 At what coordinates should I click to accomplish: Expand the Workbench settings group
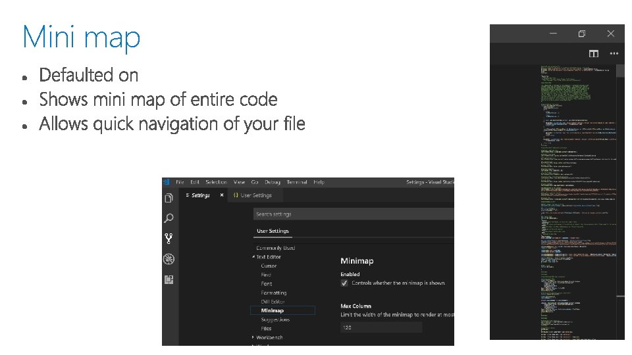(253, 337)
